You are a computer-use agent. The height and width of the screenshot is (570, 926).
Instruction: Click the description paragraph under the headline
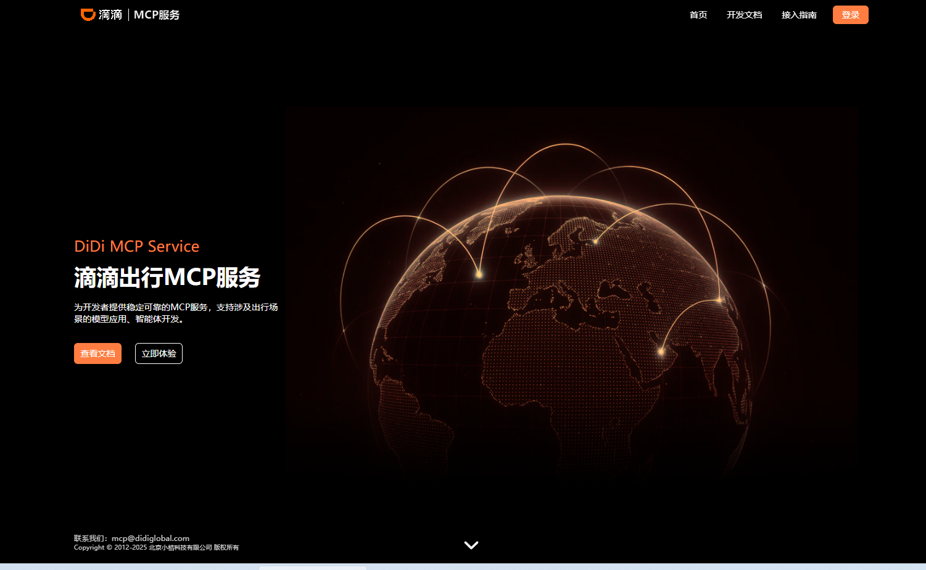(176, 313)
